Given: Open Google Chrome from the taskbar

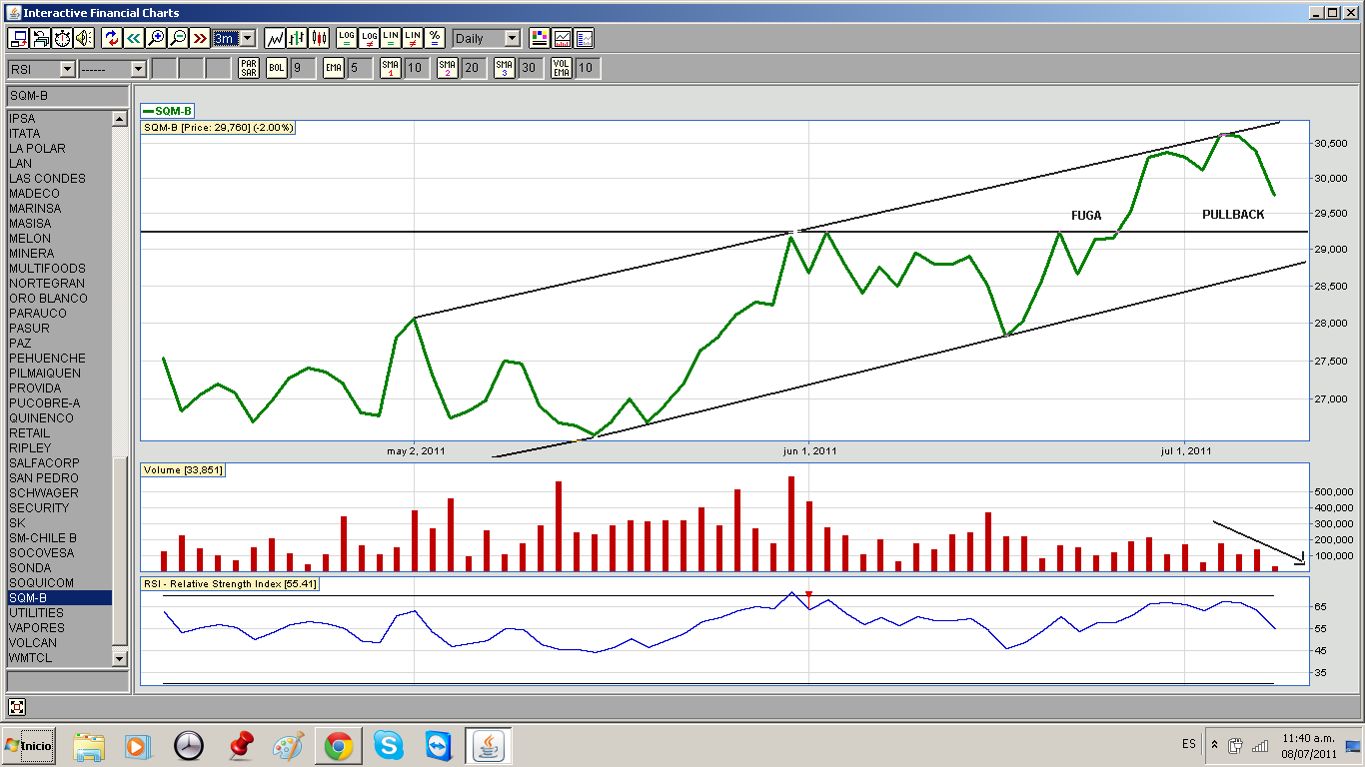Looking at the screenshot, I should coord(339,745).
